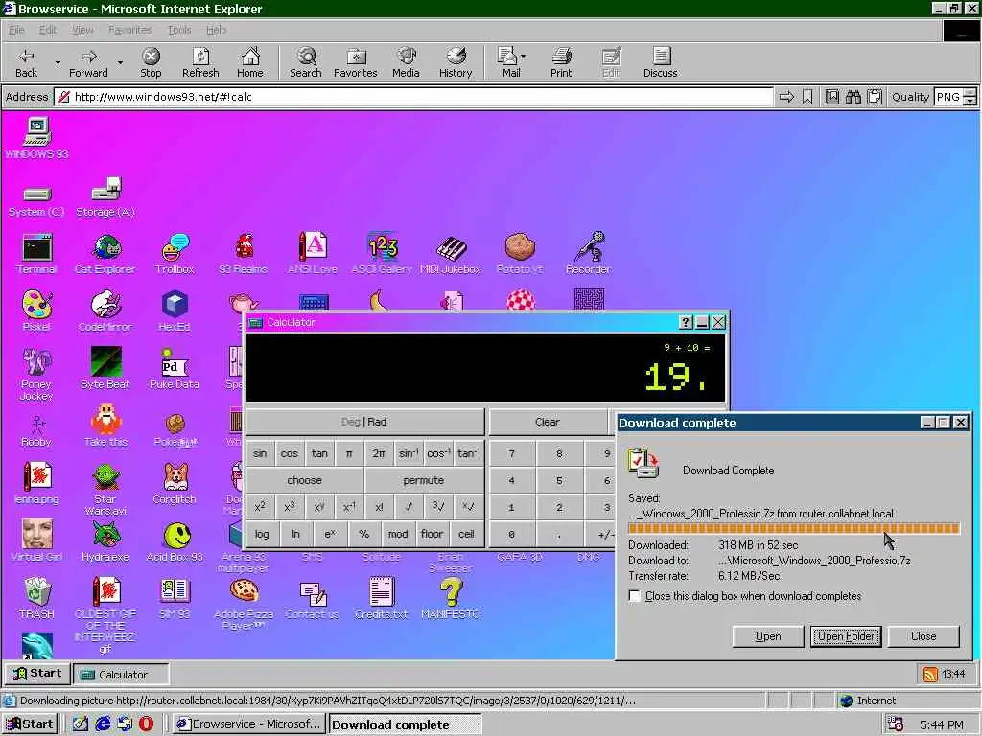Click the Discuss toolbar icon

(660, 62)
